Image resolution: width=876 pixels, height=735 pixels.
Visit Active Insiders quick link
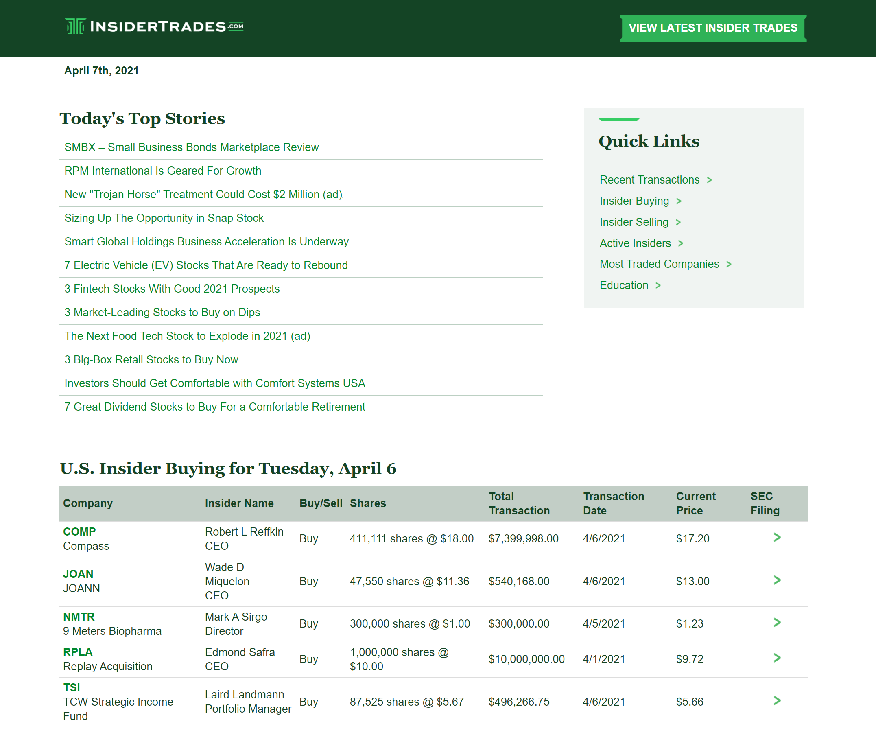point(635,243)
